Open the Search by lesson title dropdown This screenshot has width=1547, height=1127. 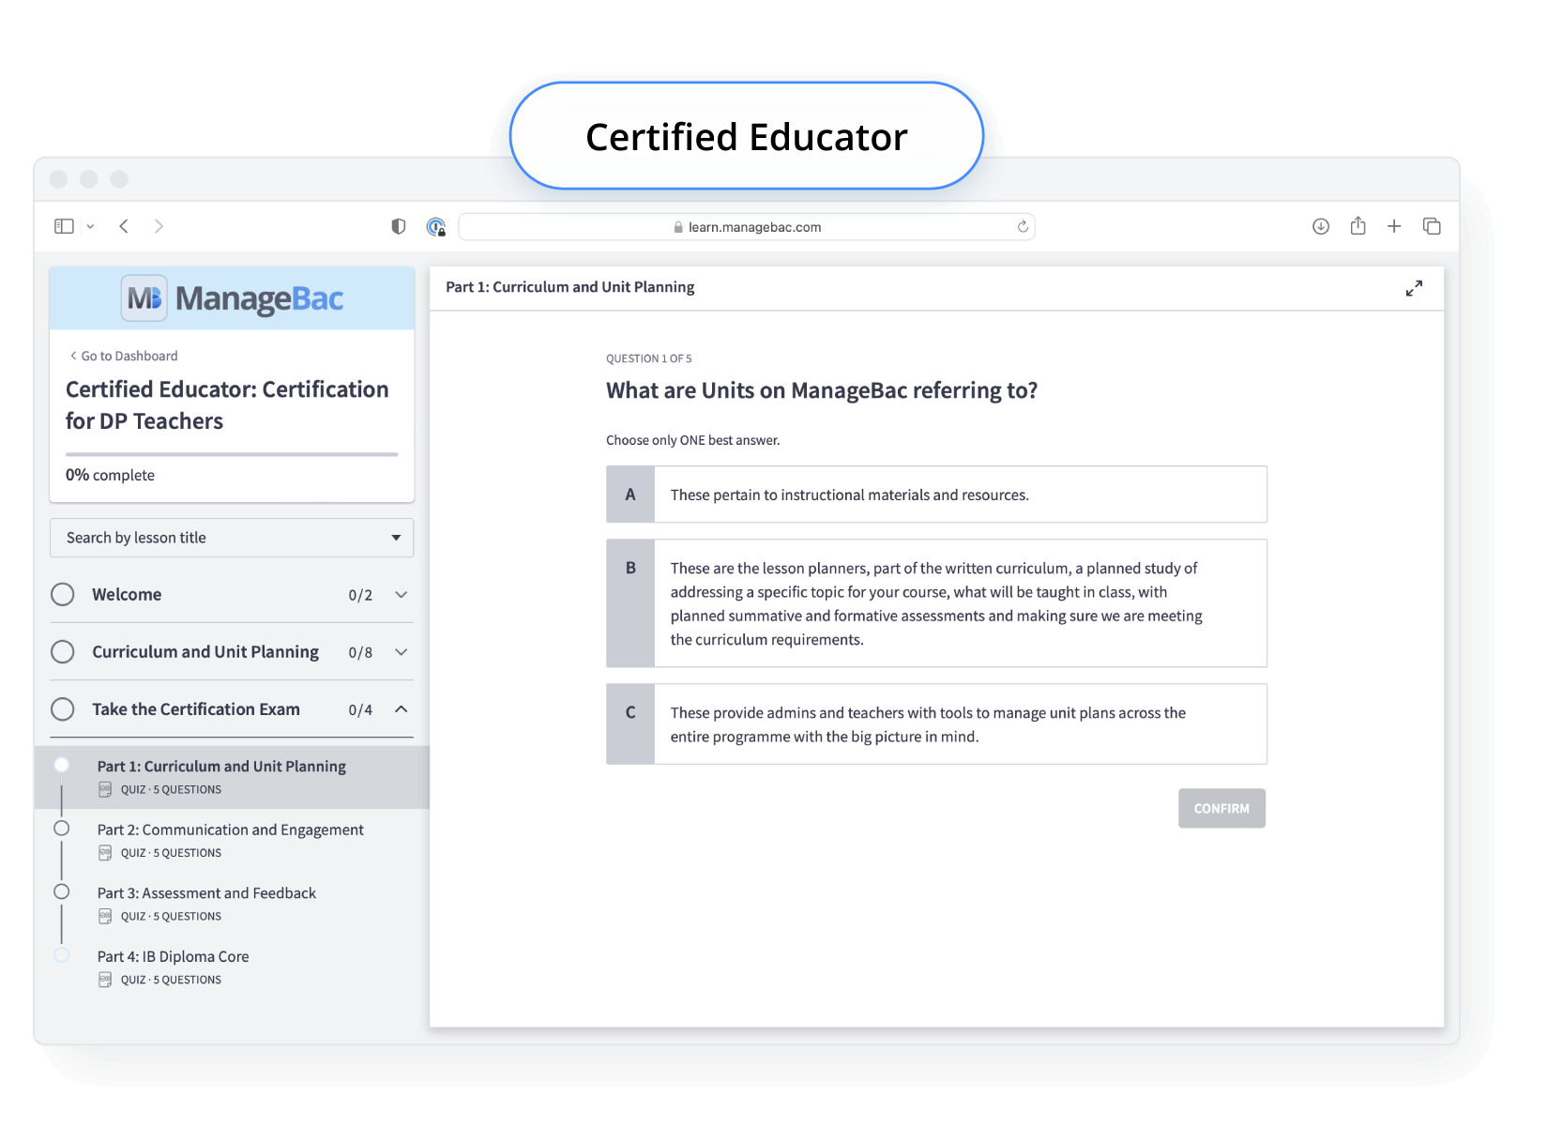[232, 538]
